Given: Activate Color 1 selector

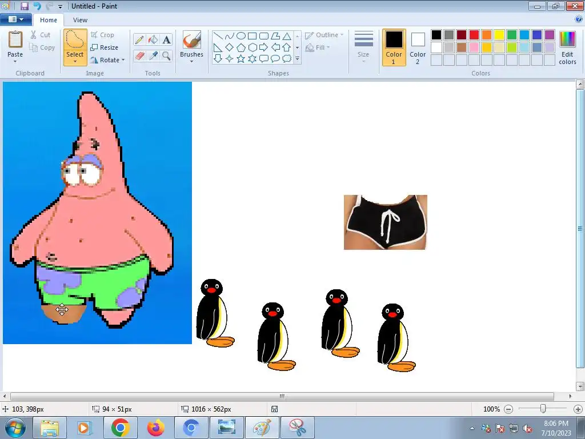Looking at the screenshot, I should [x=394, y=48].
